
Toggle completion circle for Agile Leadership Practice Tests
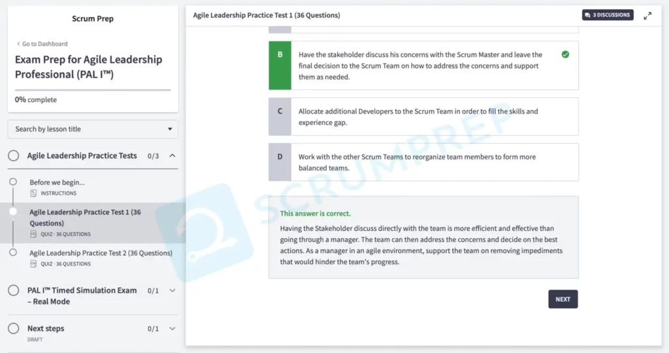click(13, 156)
